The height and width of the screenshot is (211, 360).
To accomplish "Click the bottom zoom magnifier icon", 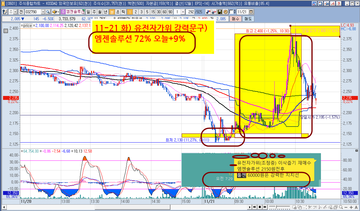I will tap(341, 207).
